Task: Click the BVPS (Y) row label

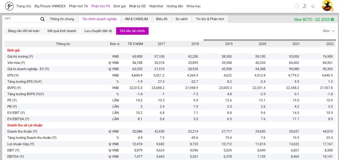Action: click(x=14, y=88)
